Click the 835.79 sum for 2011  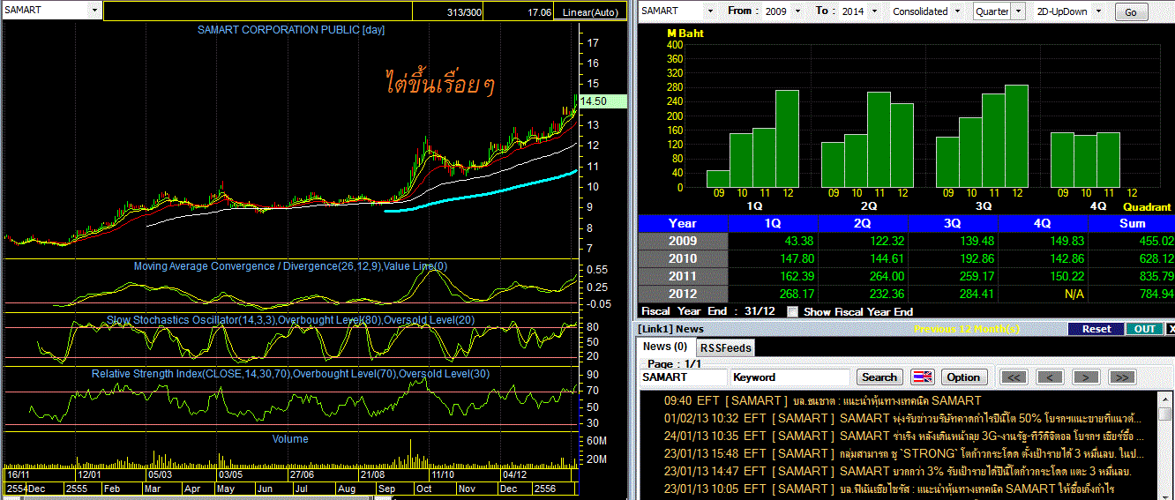coord(1156,276)
